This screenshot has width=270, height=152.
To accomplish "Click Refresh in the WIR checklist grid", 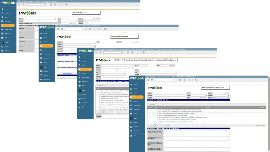I will 100,86.
